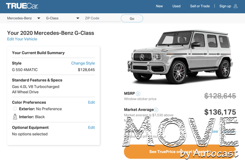Open the Mercedes-Benz make dropdown
The image size is (245, 167).
tap(24, 18)
